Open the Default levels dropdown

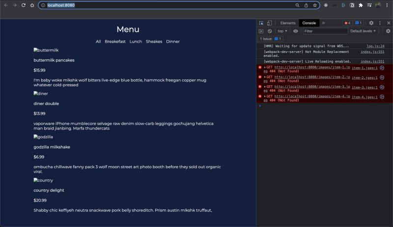click(363, 31)
